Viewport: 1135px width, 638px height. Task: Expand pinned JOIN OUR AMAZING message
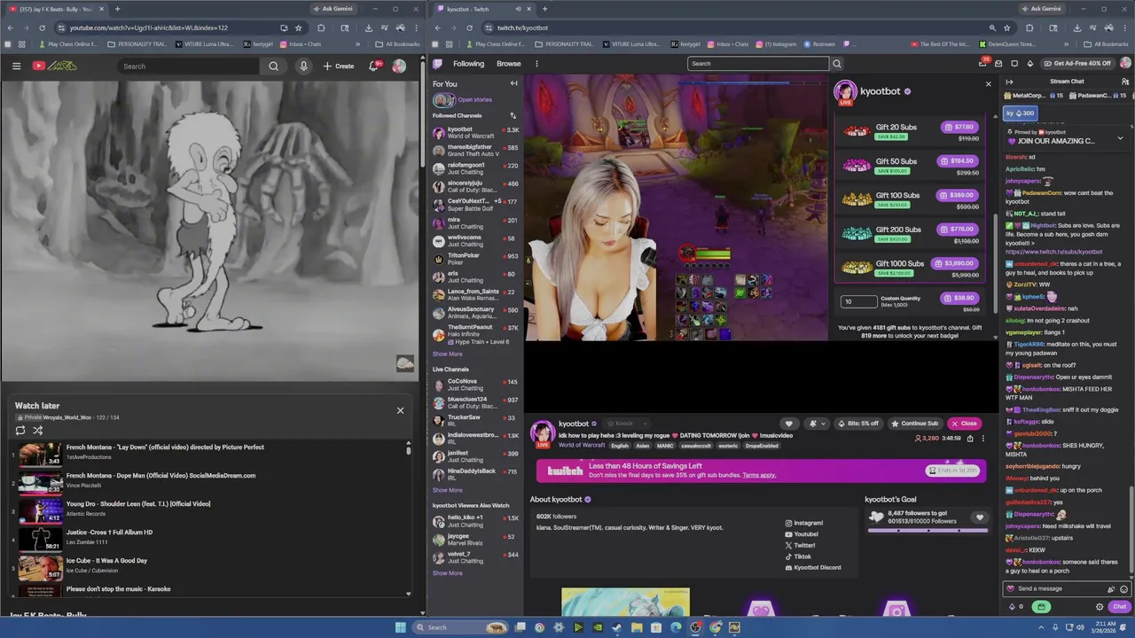pos(1120,138)
